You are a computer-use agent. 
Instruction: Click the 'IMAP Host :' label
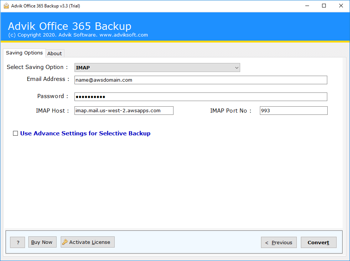click(52, 111)
